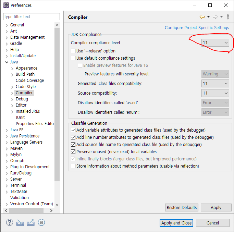Select the Editor preferences page
This screenshot has width=234, height=232.
point(21,105)
